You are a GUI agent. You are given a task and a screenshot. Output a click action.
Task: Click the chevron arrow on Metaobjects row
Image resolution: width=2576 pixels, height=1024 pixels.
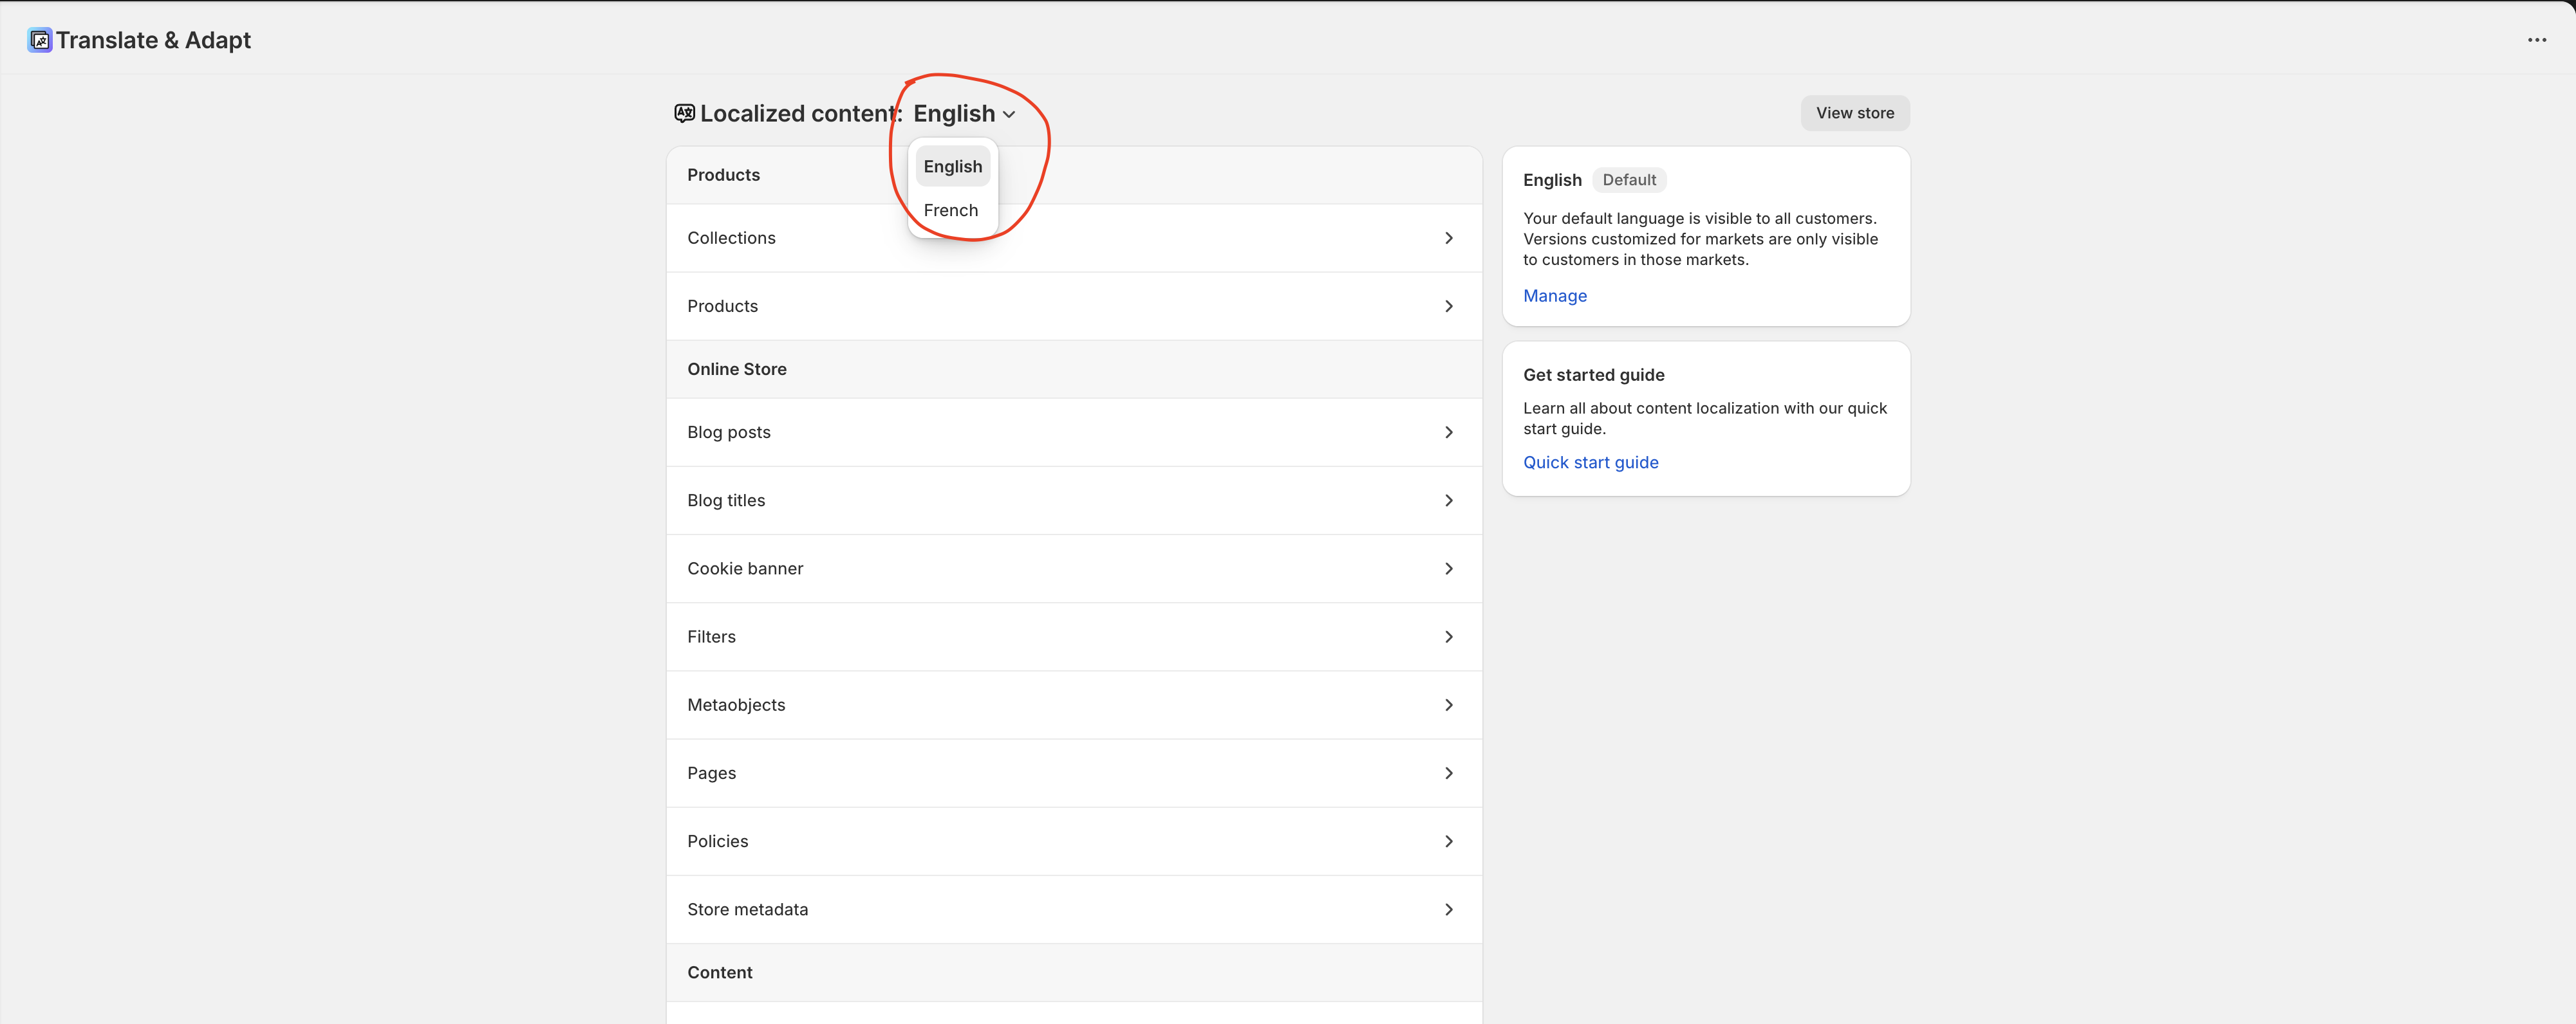[1448, 706]
